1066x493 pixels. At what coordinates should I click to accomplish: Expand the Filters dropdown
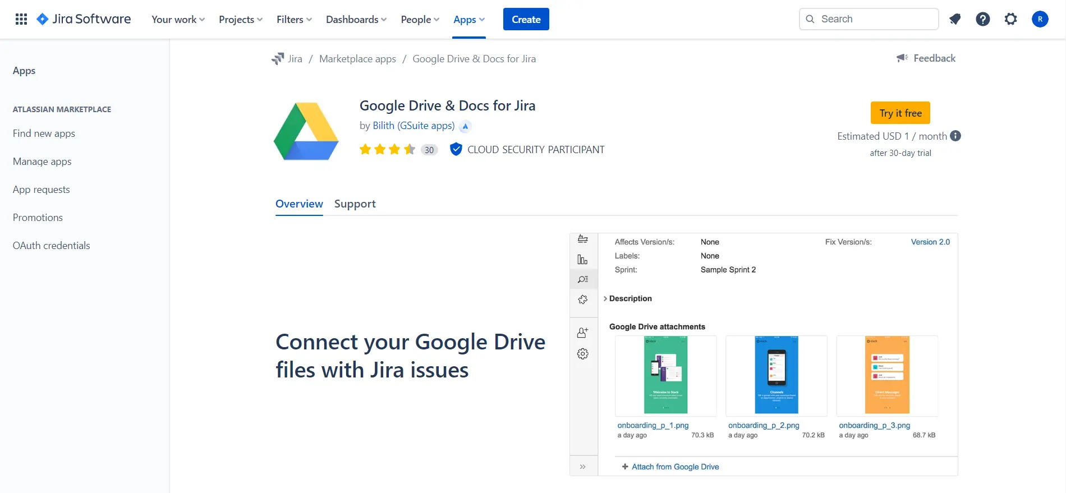(294, 20)
